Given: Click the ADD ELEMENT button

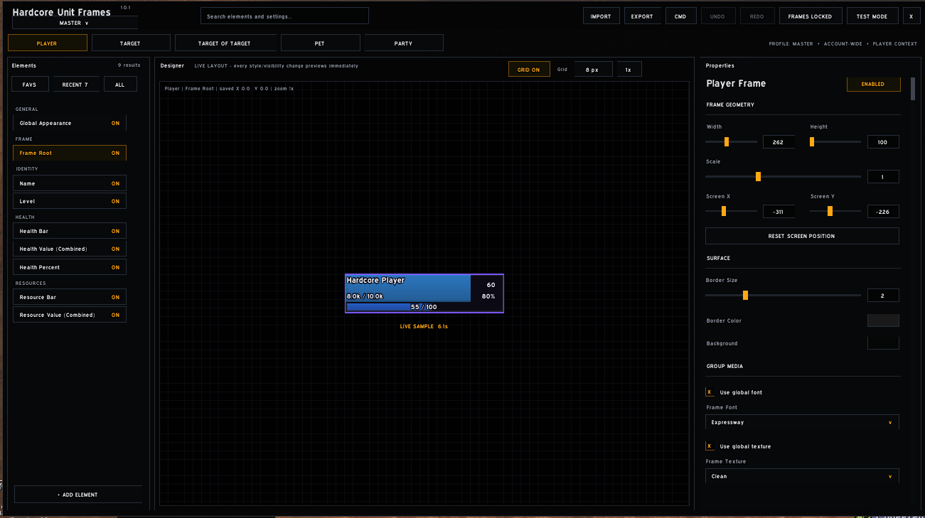Looking at the screenshot, I should point(78,495).
